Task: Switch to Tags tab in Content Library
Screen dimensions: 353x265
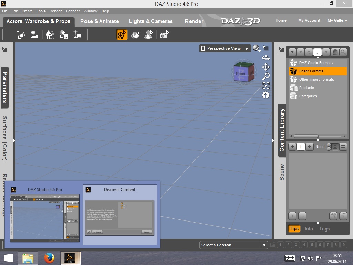Action: (324, 229)
